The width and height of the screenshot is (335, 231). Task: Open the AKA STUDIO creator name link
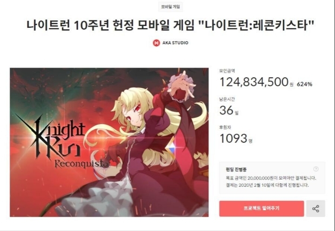[x=175, y=43]
